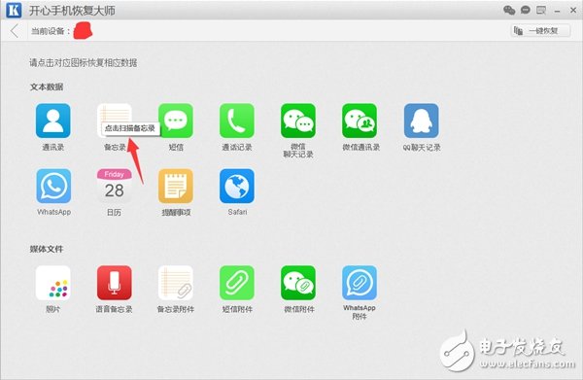
Task: Select the 备忘录附件 notes attachment icon
Action: (x=176, y=283)
